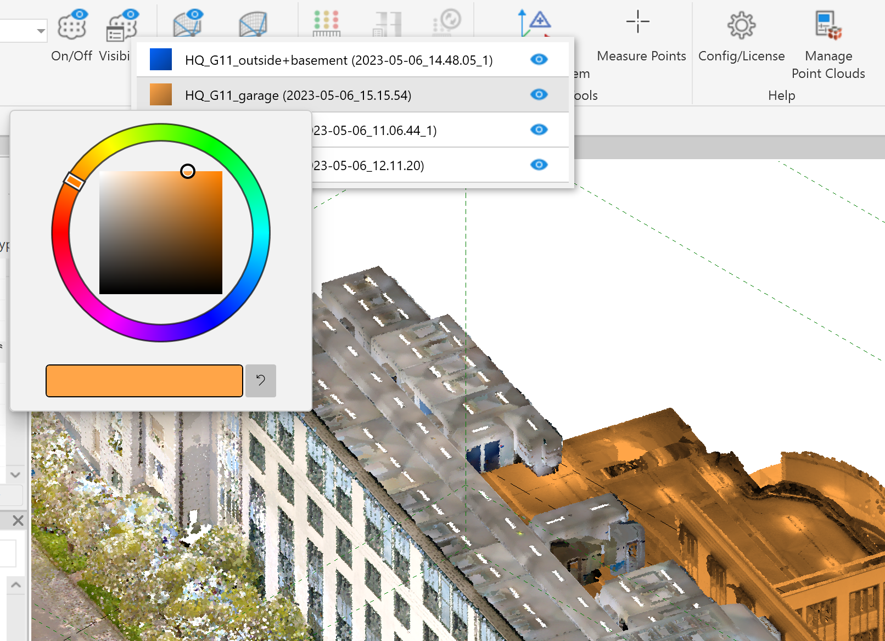Select the HQ_G11_garage list entry
The image size is (885, 641).
tap(298, 95)
